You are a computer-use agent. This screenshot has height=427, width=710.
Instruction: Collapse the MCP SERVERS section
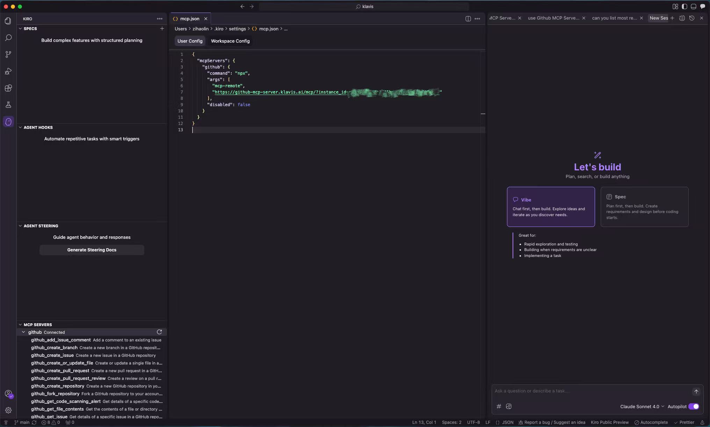[x=20, y=325]
